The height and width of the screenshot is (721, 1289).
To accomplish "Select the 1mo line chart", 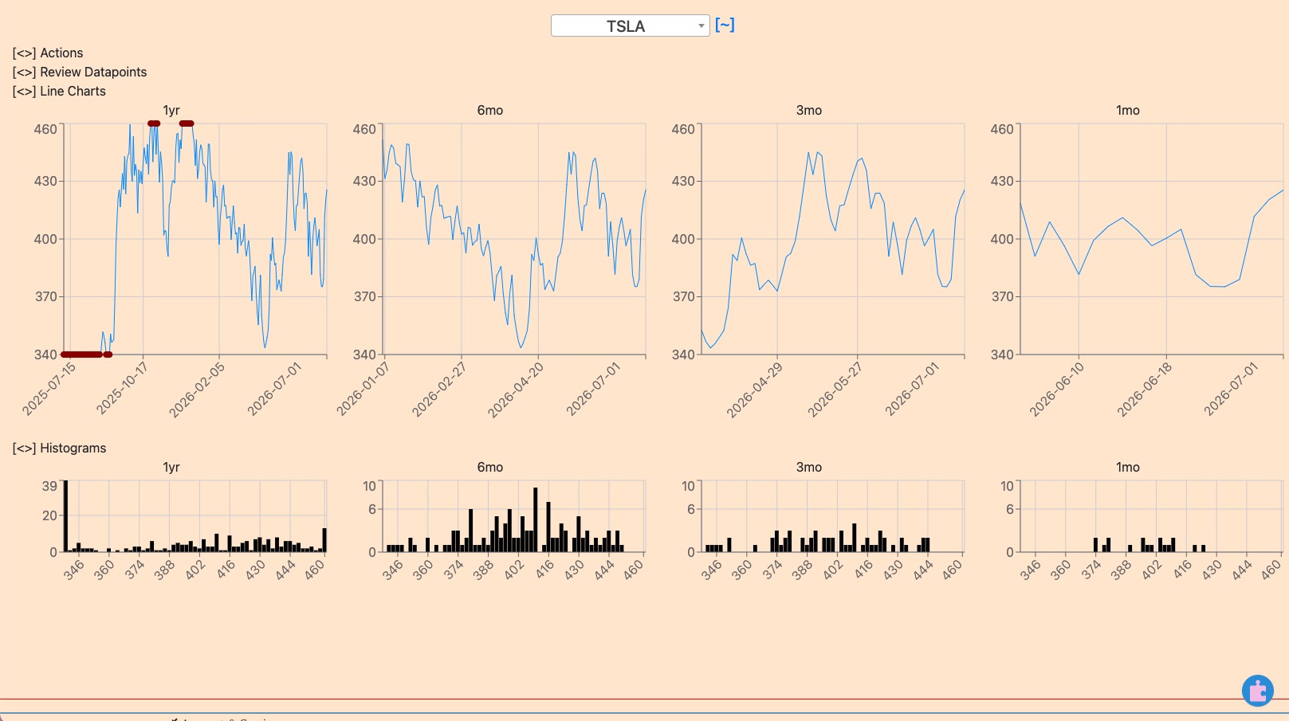I will pyautogui.click(x=1152, y=239).
